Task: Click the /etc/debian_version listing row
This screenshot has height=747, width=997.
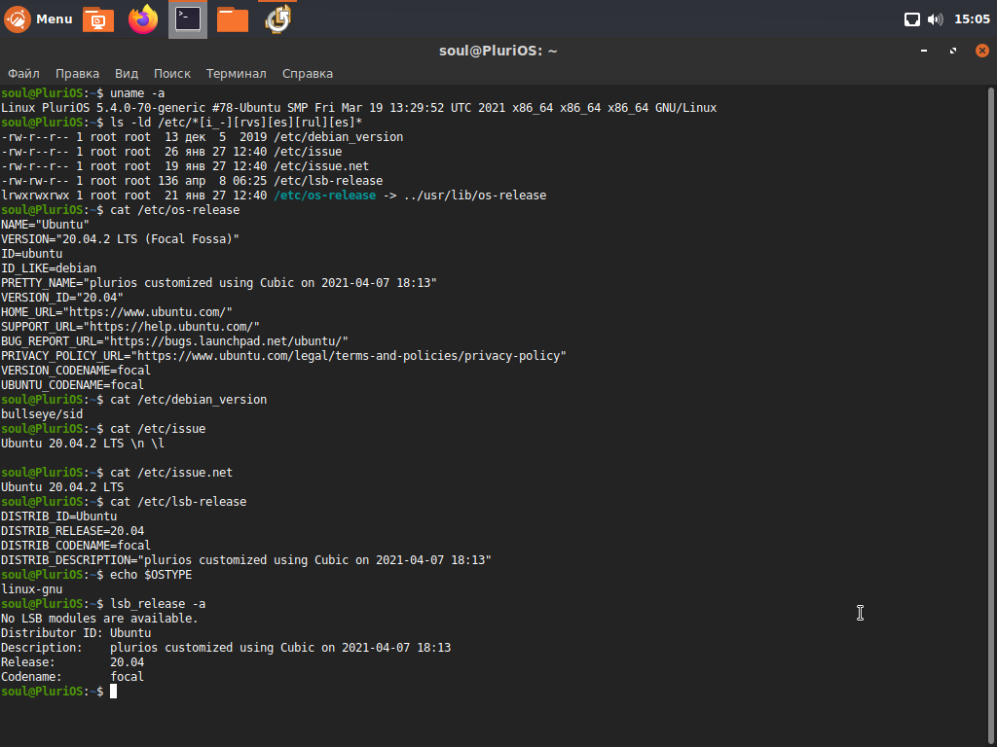Action: point(202,137)
